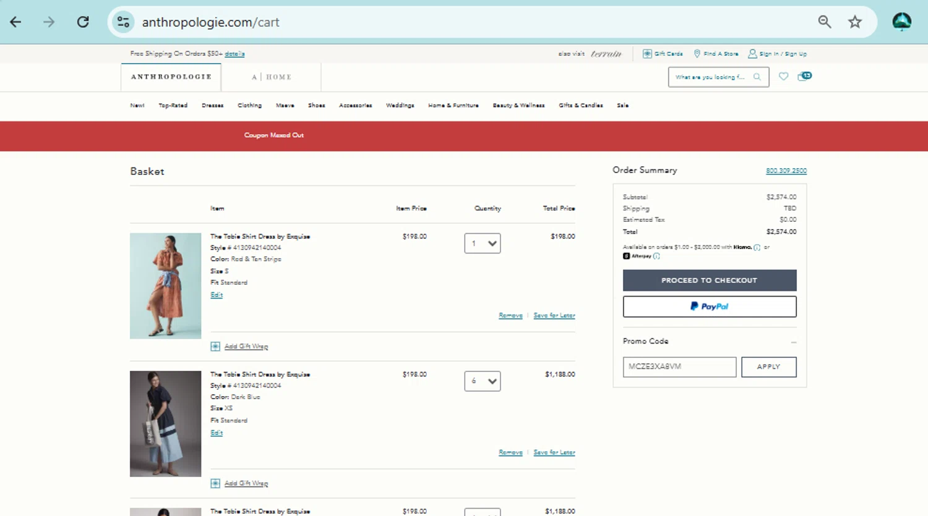Click the free shipping details link

[234, 54]
